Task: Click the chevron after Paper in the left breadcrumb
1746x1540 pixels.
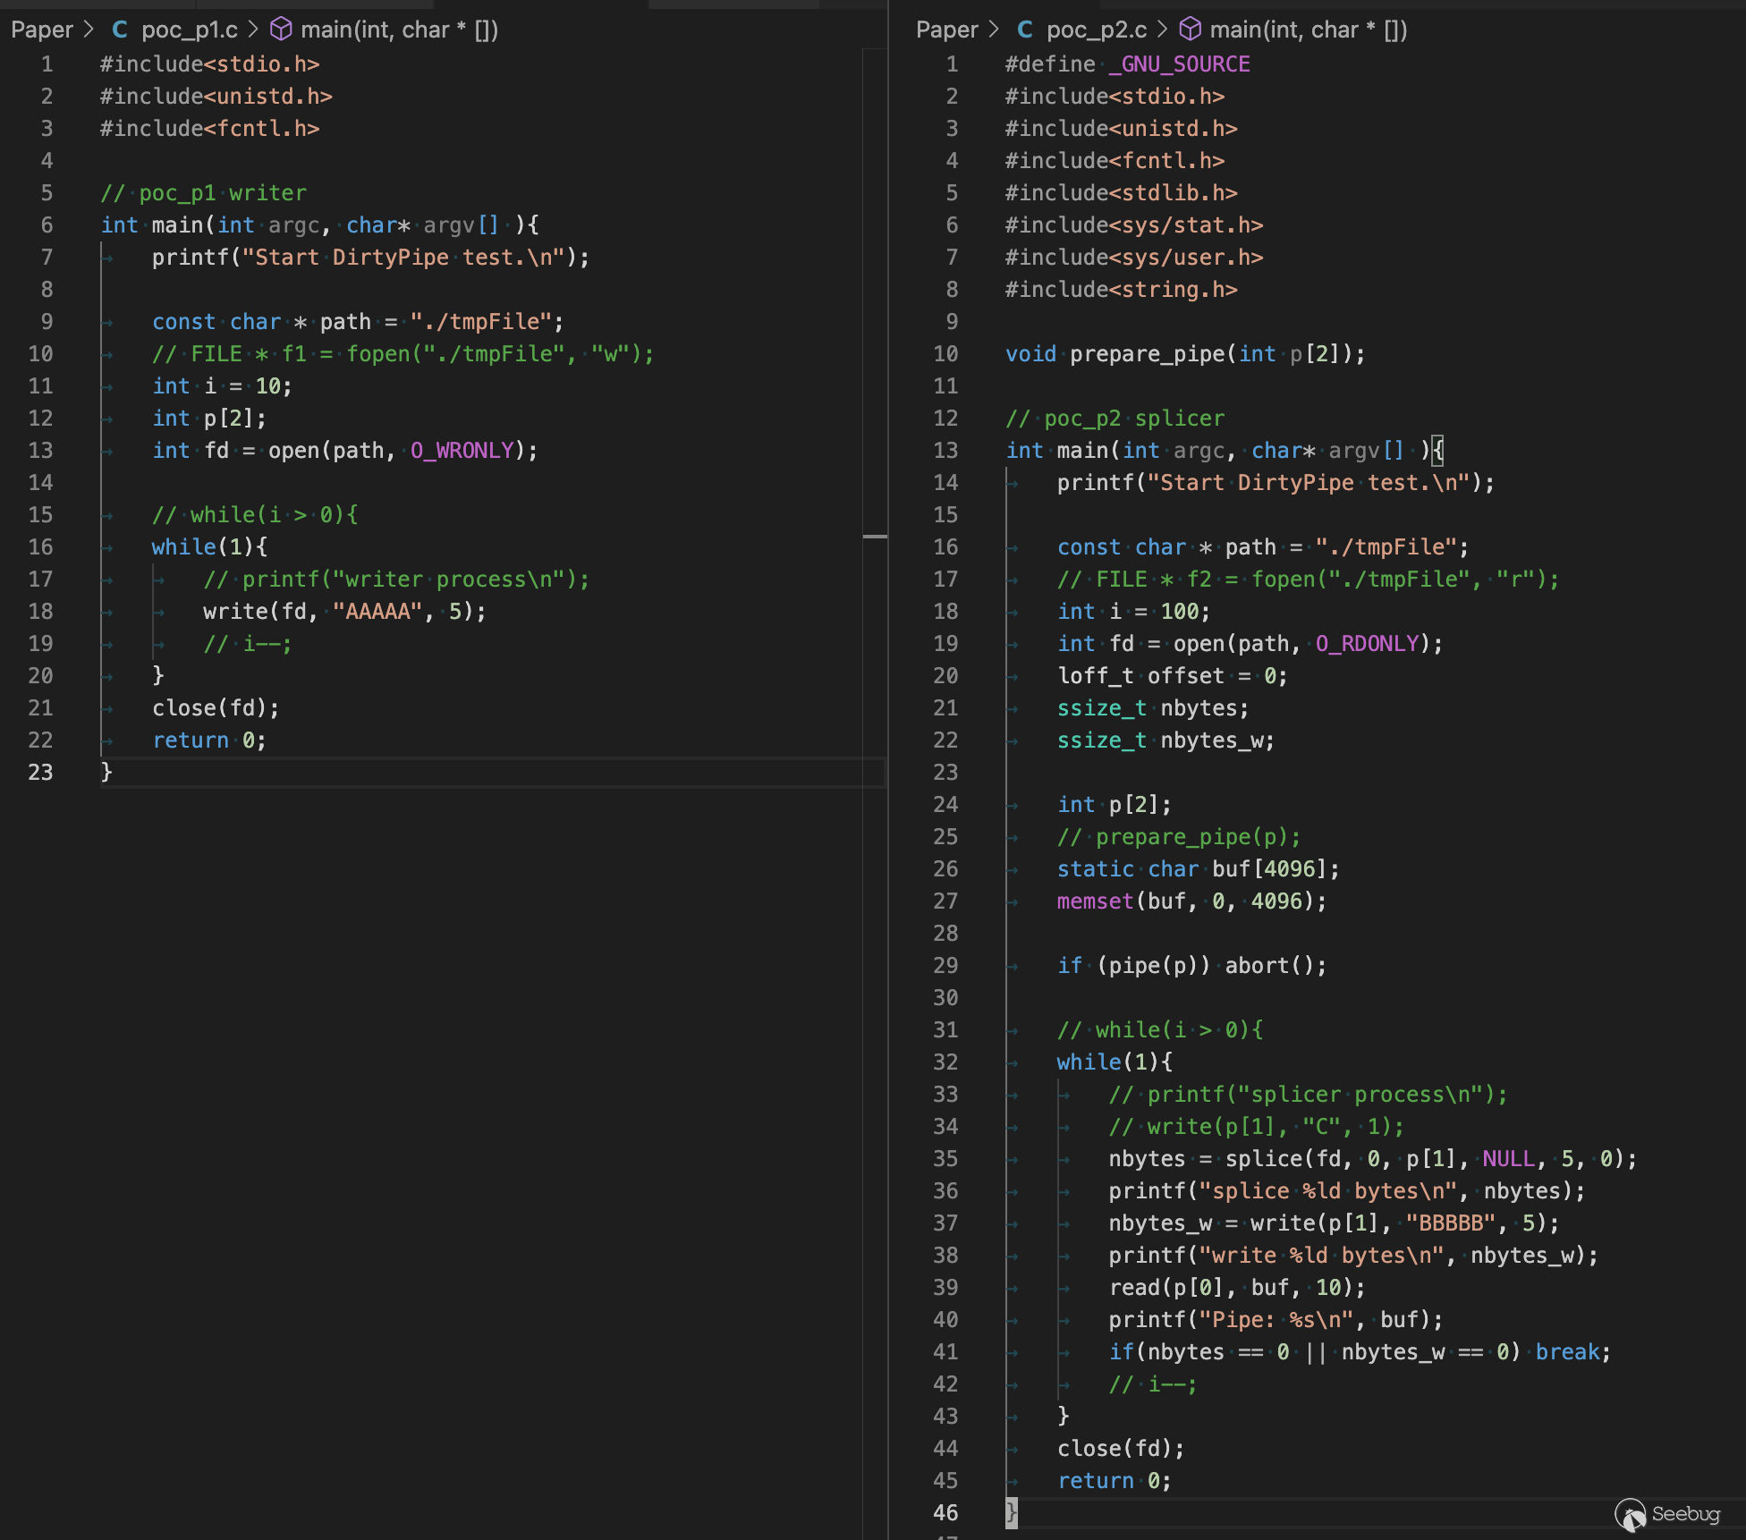Action: (89, 30)
